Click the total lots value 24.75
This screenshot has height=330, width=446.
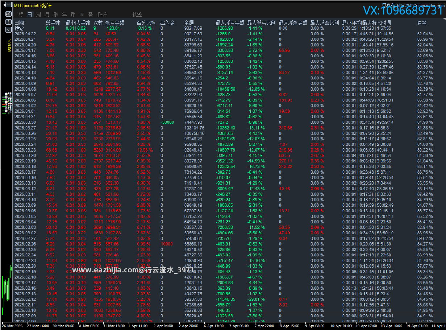(x=51, y=106)
